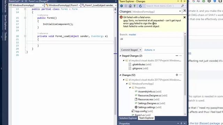Viewport: 223px width, 125px height.
Task: Undock the Changes page with the pop-out icon
Action: click(x=184, y=11)
